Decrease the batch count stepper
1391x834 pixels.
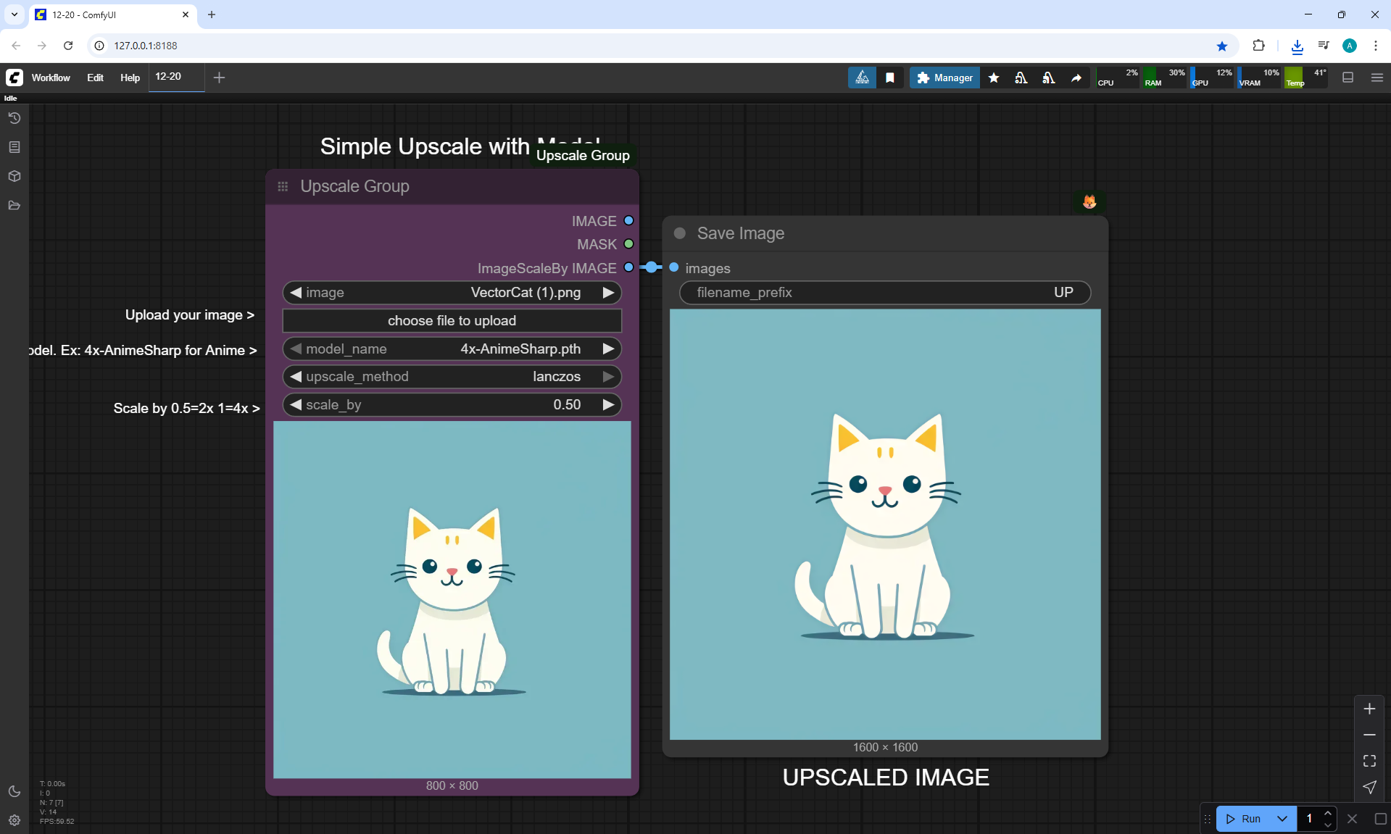(1328, 825)
